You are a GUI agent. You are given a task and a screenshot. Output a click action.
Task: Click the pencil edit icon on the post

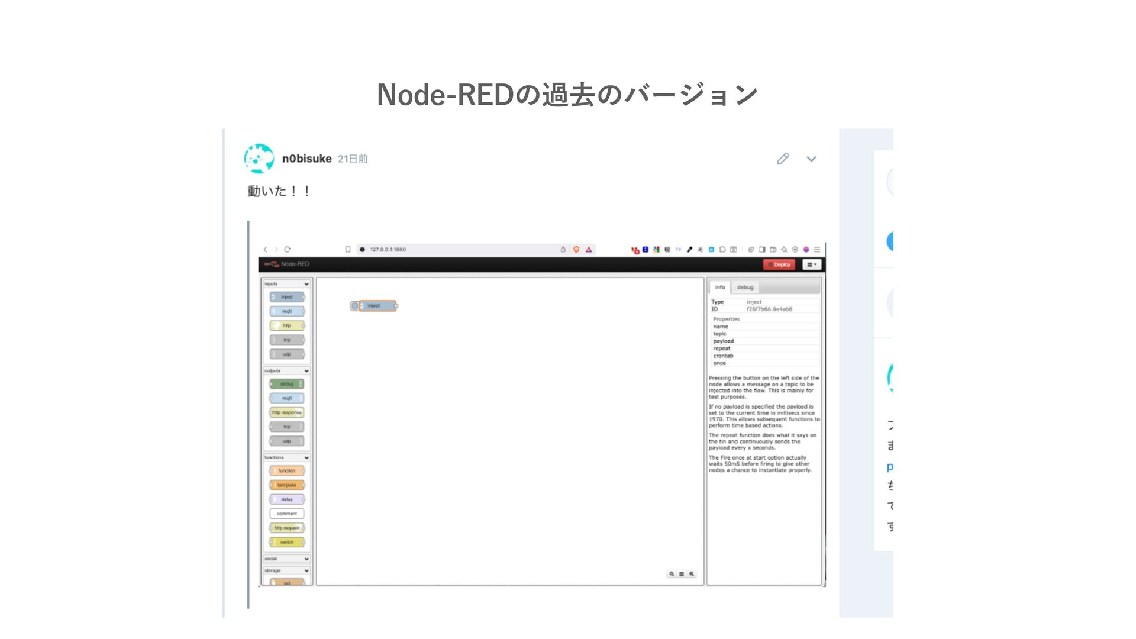point(783,159)
